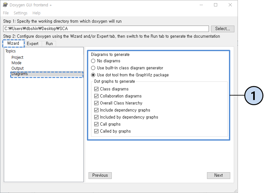Click the Select... directory button
This screenshot has height=193, width=264.
pyautogui.click(x=223, y=29)
